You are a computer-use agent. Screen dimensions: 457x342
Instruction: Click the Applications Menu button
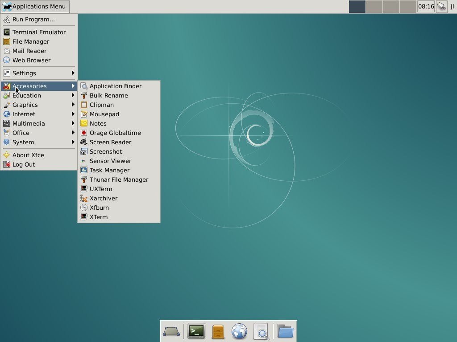(35, 6)
